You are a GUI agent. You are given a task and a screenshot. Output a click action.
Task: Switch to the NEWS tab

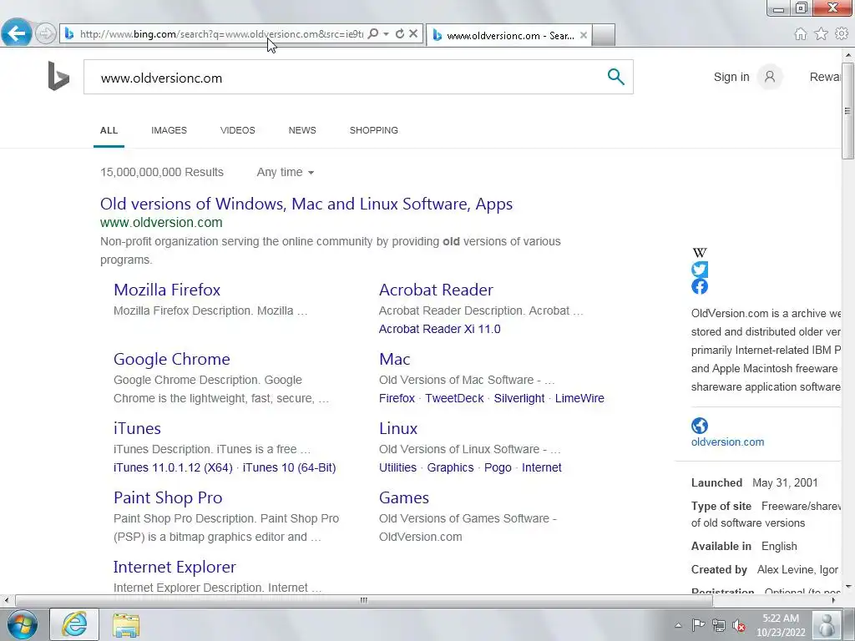(x=302, y=130)
